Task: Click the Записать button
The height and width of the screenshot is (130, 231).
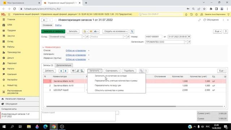Action: [x=73, y=31]
